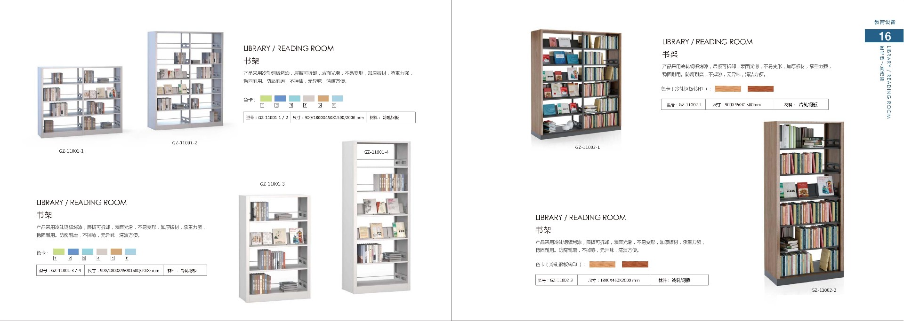The image size is (904, 321).
Task: Click the vertical LIBRARY / READING ROOM side label
Action: pos(888,82)
